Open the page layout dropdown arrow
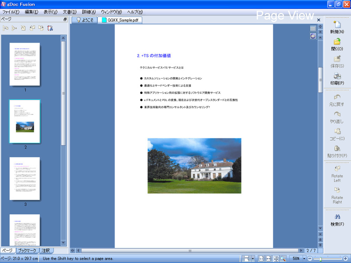This screenshot has width=351, height=263. click(253, 259)
